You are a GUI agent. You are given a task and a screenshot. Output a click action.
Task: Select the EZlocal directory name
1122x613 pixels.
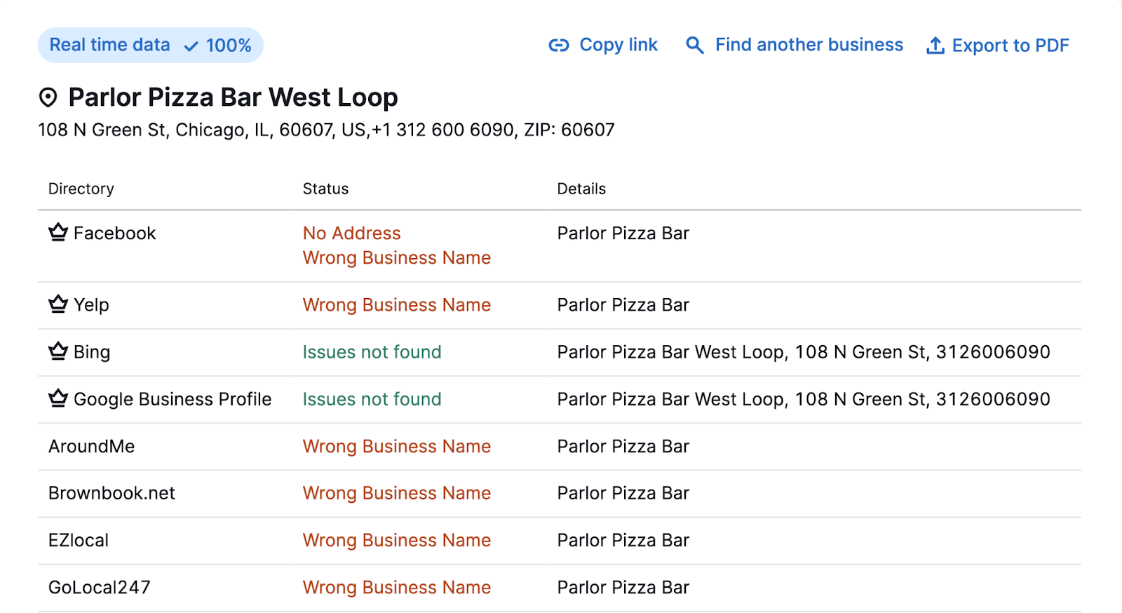(x=79, y=540)
